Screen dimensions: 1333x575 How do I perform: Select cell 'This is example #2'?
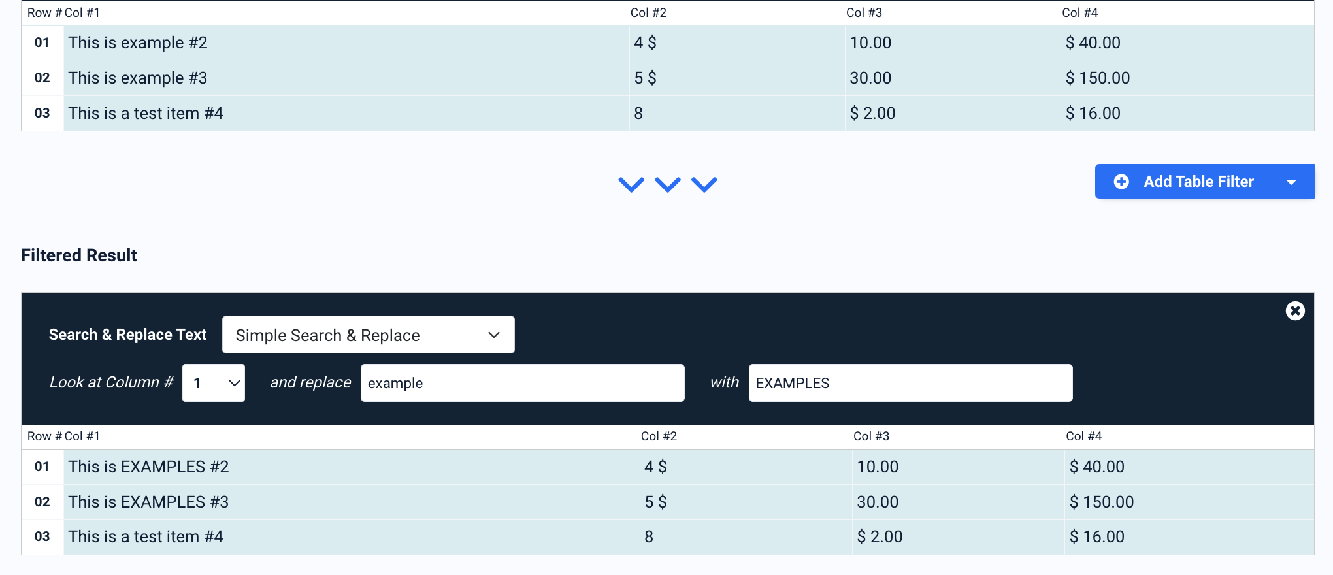[138, 43]
